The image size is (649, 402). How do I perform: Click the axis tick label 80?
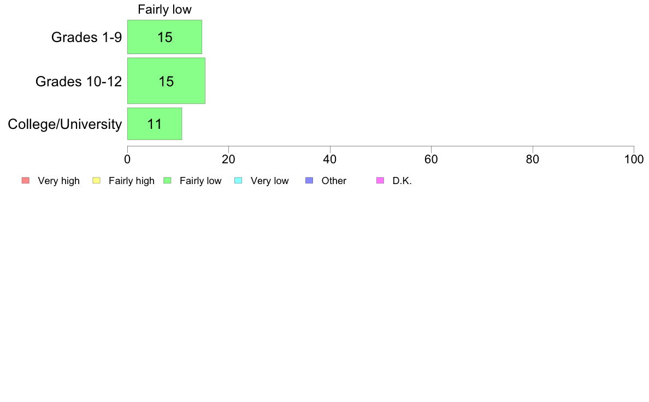[x=533, y=159]
